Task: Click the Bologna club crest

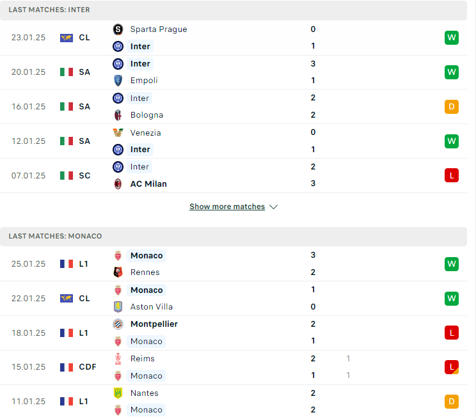Action: point(118,115)
